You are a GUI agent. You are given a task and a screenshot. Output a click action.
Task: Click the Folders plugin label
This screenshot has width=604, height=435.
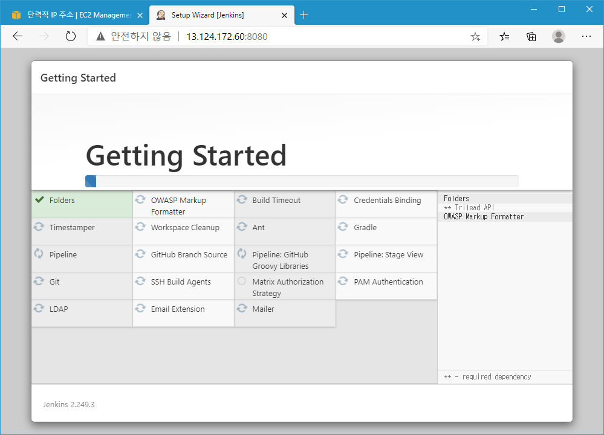pos(62,200)
